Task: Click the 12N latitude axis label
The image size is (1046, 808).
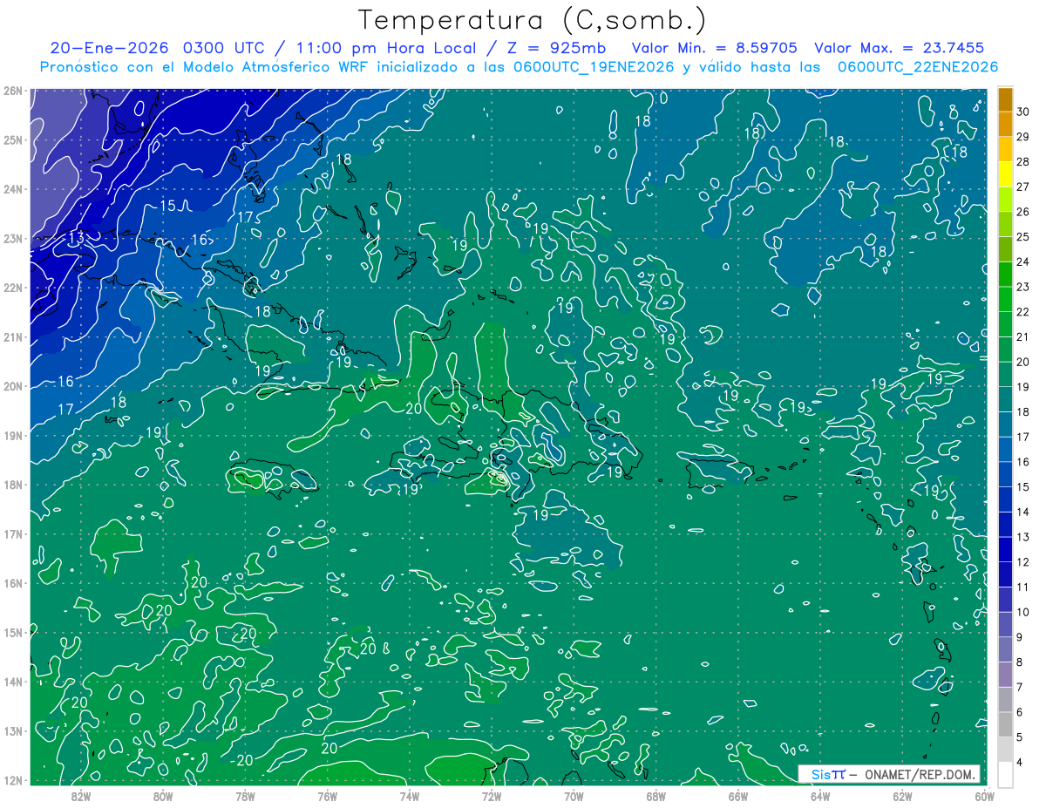Action: pos(12,780)
